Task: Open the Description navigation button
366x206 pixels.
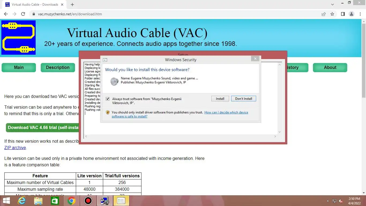Action: pos(58,68)
